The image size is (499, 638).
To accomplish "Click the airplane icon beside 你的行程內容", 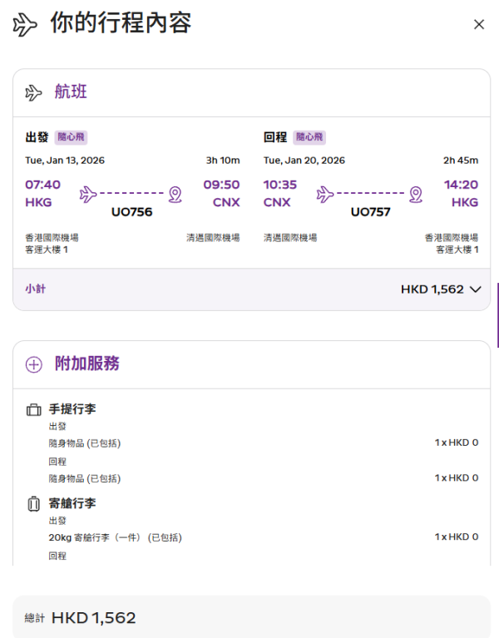I will [25, 24].
